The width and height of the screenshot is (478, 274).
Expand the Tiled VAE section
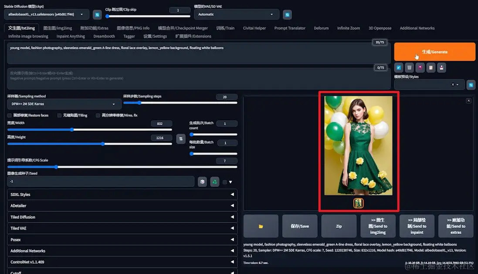pyautogui.click(x=122, y=228)
